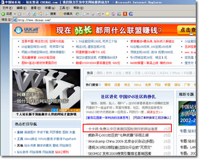Click the Print toolbar icon
Viewport: 199px width, 159px height.
[x=92, y=14]
